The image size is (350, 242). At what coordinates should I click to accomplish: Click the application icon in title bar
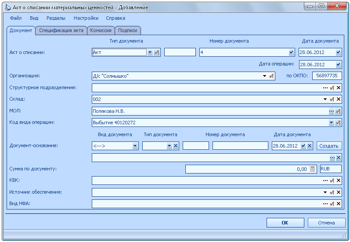[7, 7]
